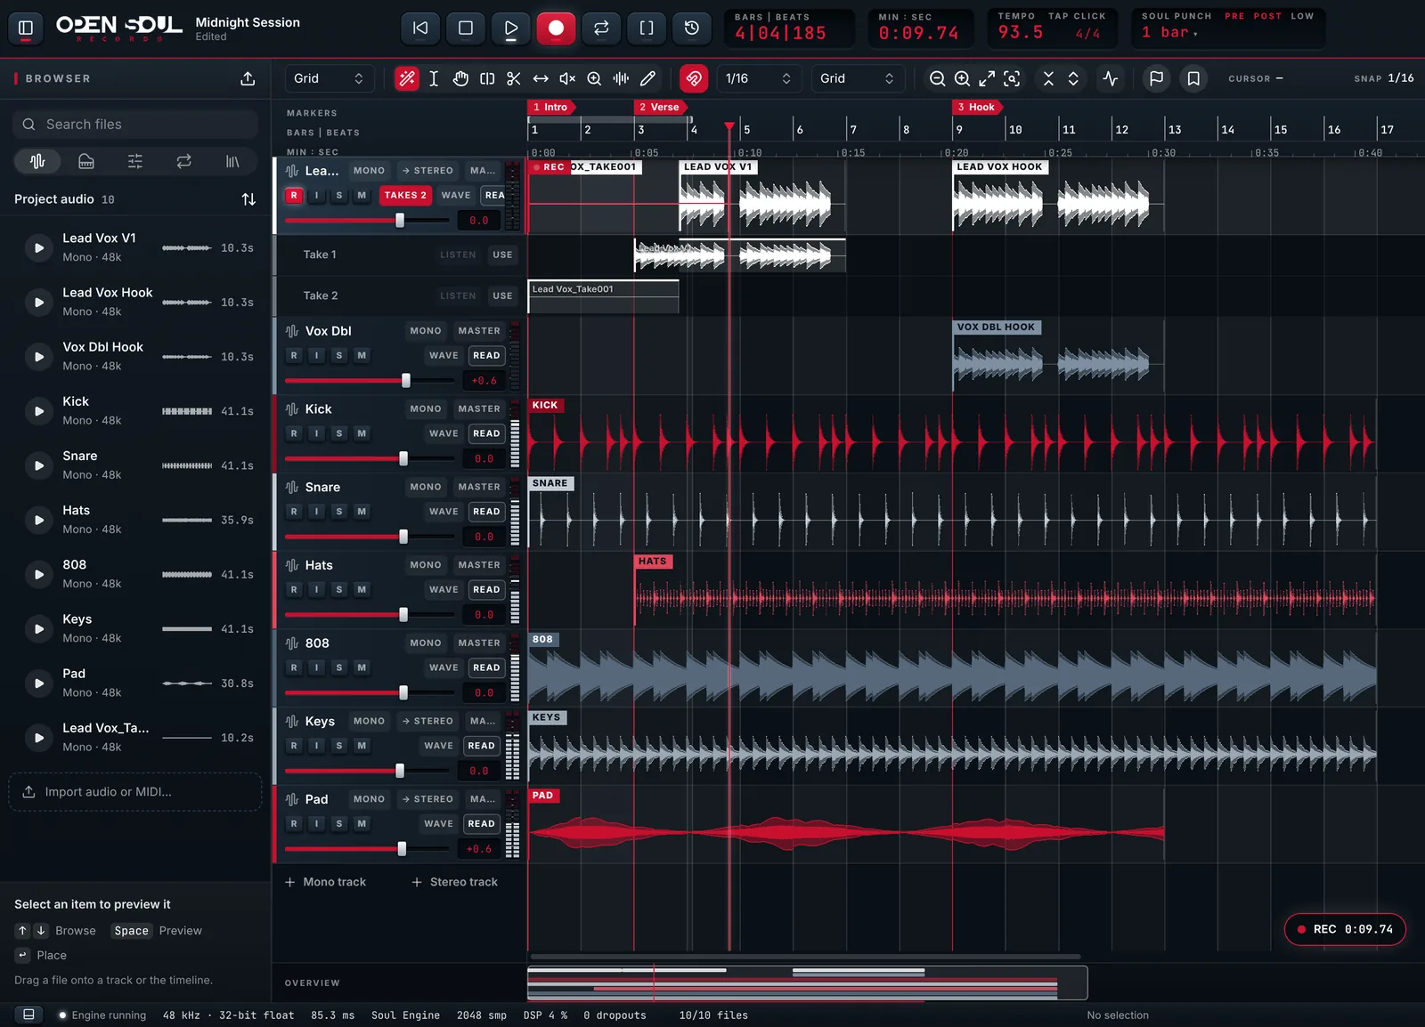Click USE for Take 1
The image size is (1425, 1027).
coord(502,255)
